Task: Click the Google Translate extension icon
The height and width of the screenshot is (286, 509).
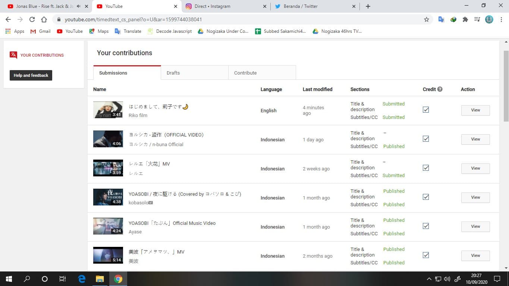Action: (x=441, y=19)
